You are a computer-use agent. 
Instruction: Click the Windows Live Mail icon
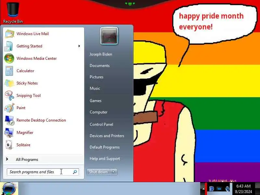(9, 34)
